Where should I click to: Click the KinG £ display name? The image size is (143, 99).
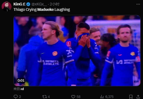point(19,4)
